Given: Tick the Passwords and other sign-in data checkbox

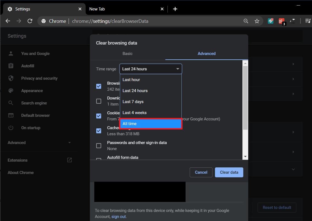Looking at the screenshot, I should 99,146.
